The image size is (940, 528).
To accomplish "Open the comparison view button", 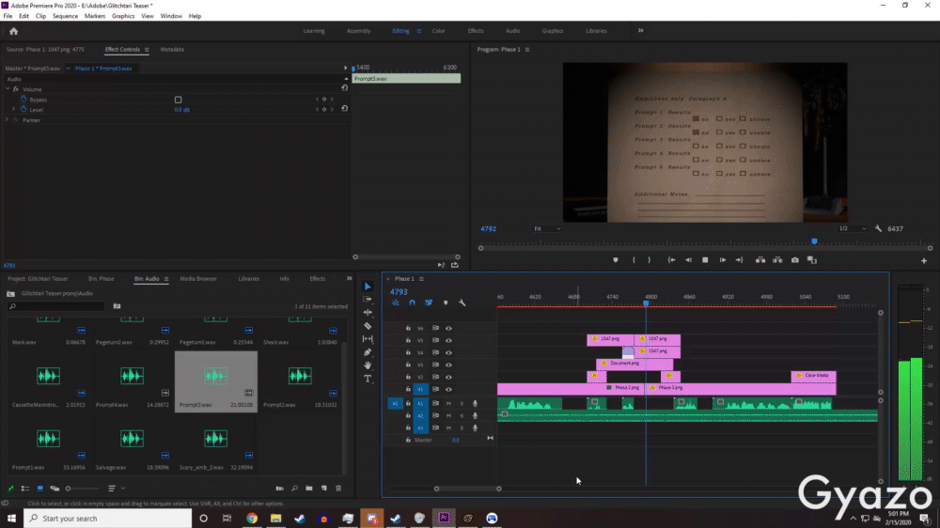I will point(812,260).
